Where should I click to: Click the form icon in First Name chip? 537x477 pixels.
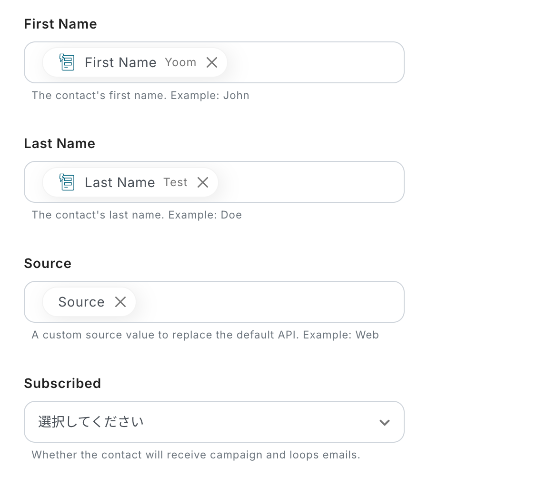click(x=67, y=62)
